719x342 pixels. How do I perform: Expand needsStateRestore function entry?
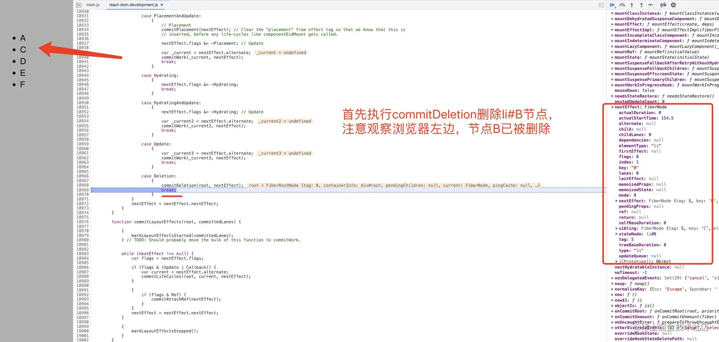612,96
